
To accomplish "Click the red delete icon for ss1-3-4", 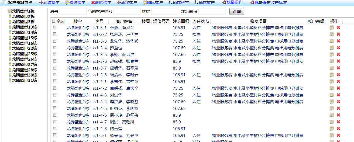I will [338, 48].
